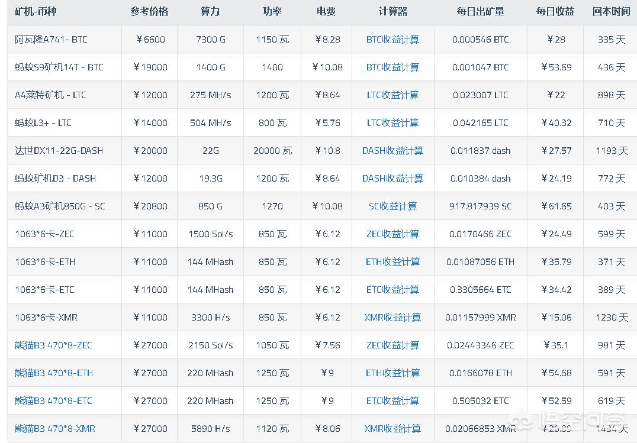Open BTC收益计算 link for 蚂蚁S9矿机14T

(x=393, y=67)
